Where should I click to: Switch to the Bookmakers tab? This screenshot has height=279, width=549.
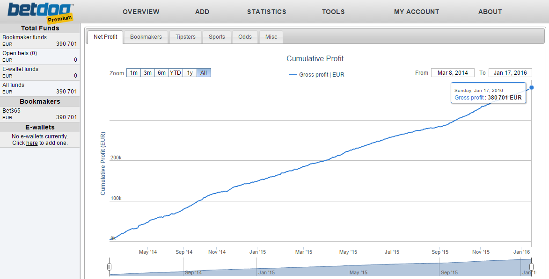tap(146, 37)
